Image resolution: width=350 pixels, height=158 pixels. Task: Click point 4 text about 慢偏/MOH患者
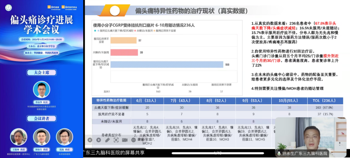(x=287, y=88)
